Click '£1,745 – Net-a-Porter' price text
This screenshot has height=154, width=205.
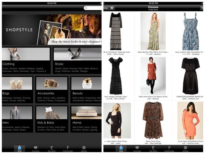coord(116,99)
